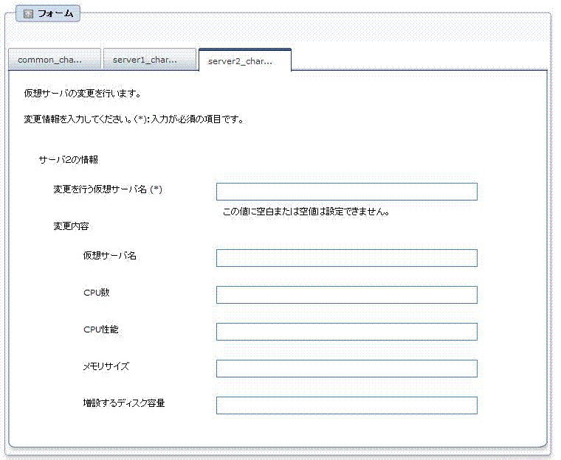Click the 増設するディスク容量 label
The image size is (561, 460).
124,402
